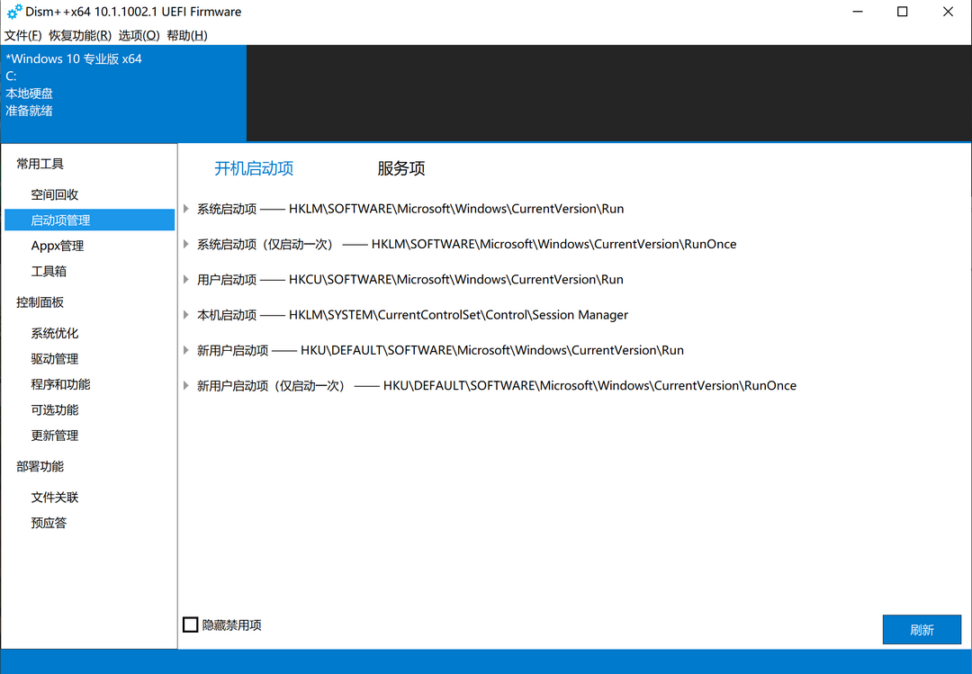The height and width of the screenshot is (674, 972).
Task: Open 系统优化 under 控制面板
Action: [55, 332]
